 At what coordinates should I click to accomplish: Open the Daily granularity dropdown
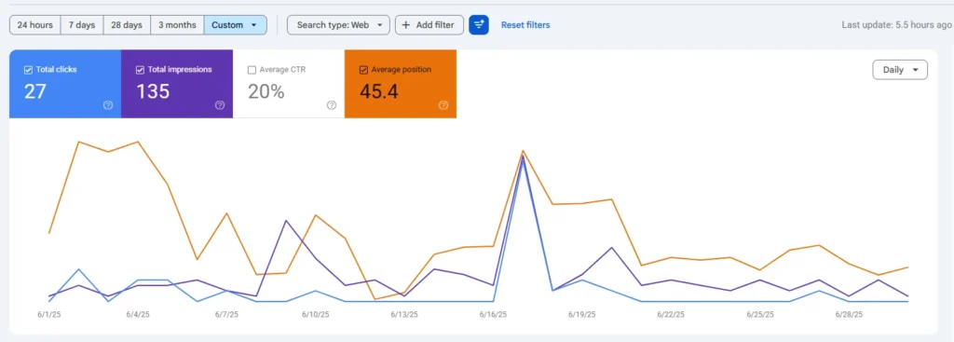(x=900, y=69)
